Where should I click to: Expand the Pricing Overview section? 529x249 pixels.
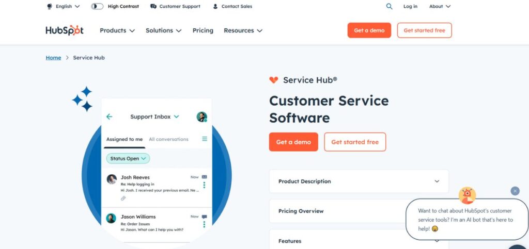tap(359, 211)
